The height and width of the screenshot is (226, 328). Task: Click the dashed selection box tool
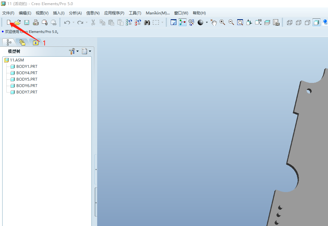click(x=156, y=22)
